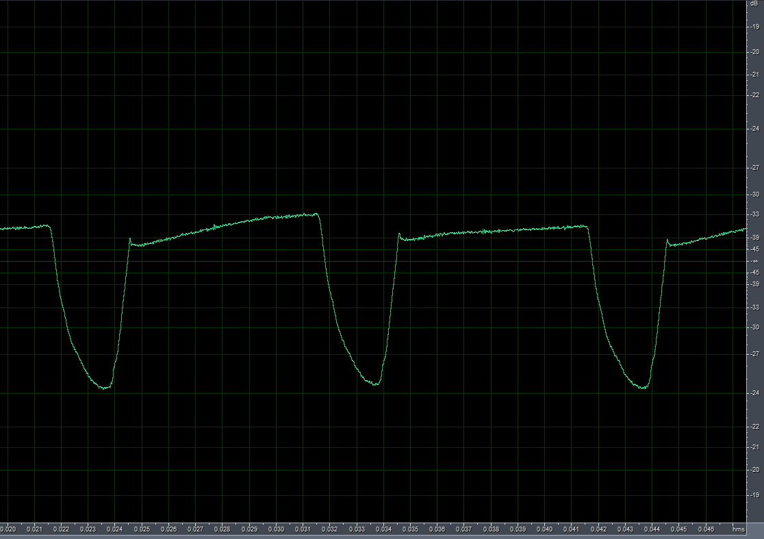
Task: Click the 0.038 label on the time ruler
Action: coord(491,529)
